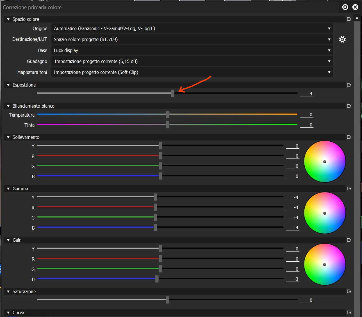Close the Correzione primaria colore panel
Image resolution: width=362 pixels, height=317 pixels.
[355, 7]
